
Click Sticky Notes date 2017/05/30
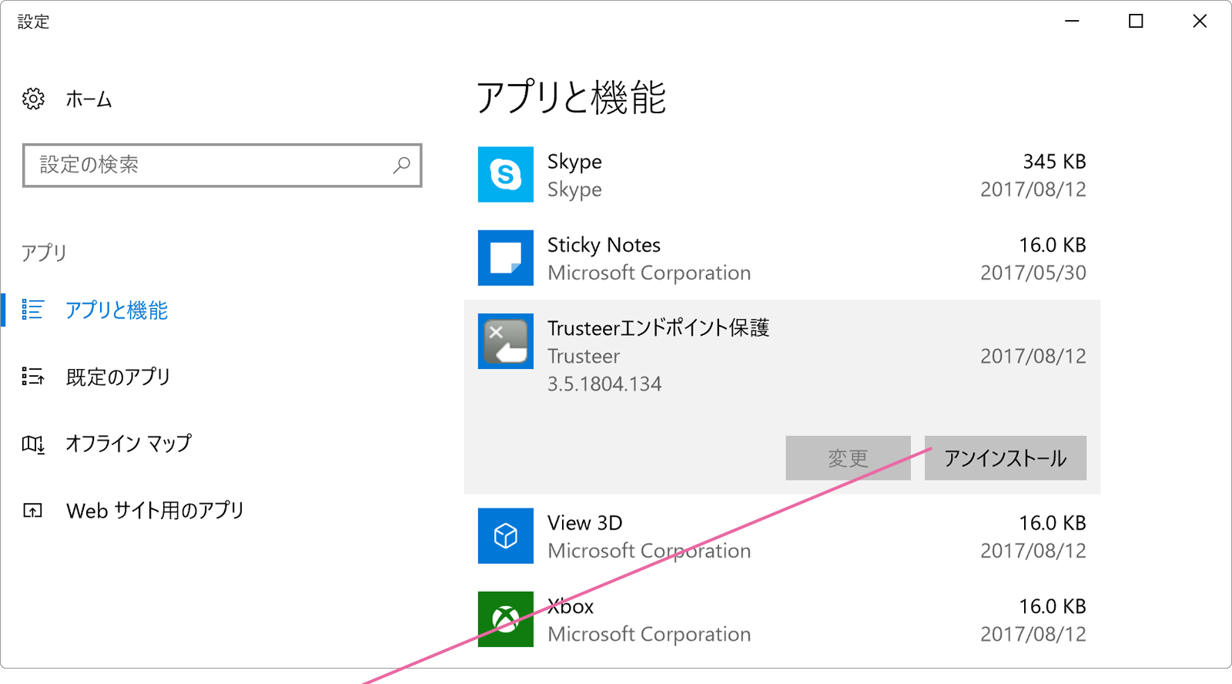click(1033, 273)
